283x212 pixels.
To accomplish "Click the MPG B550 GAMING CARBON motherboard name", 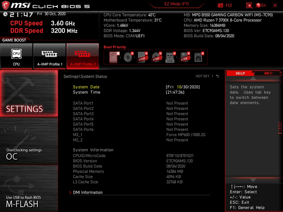I will [x=232, y=15].
